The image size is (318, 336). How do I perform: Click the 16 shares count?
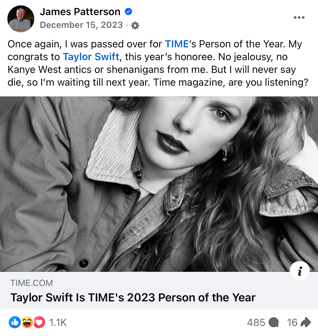click(x=292, y=323)
